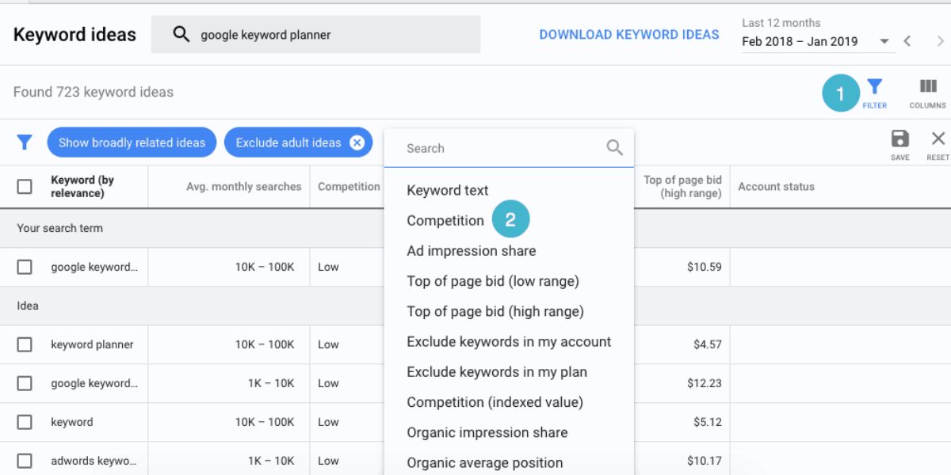The height and width of the screenshot is (475, 951).
Task: Click the $5.12 bid value
Action: (x=708, y=422)
